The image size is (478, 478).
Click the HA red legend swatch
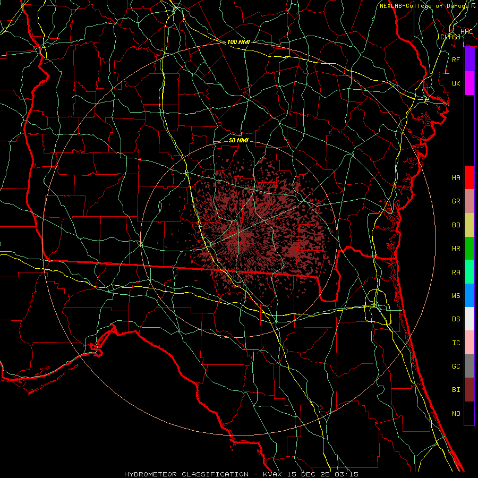pyautogui.click(x=469, y=177)
